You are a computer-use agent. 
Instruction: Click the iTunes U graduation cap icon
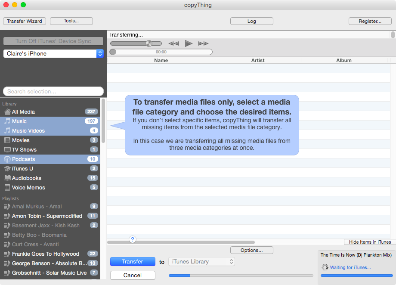click(7, 168)
